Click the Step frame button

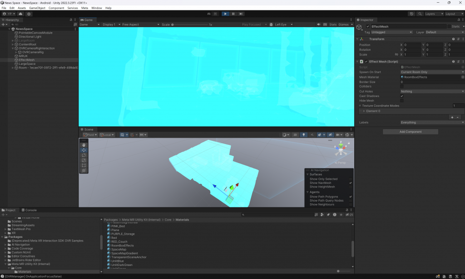point(241,14)
